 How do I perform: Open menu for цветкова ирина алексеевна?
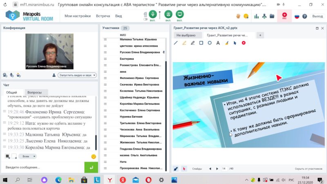point(105,46)
